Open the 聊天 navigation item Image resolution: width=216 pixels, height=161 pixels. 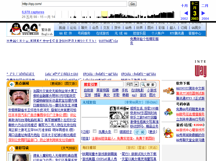(84, 28)
